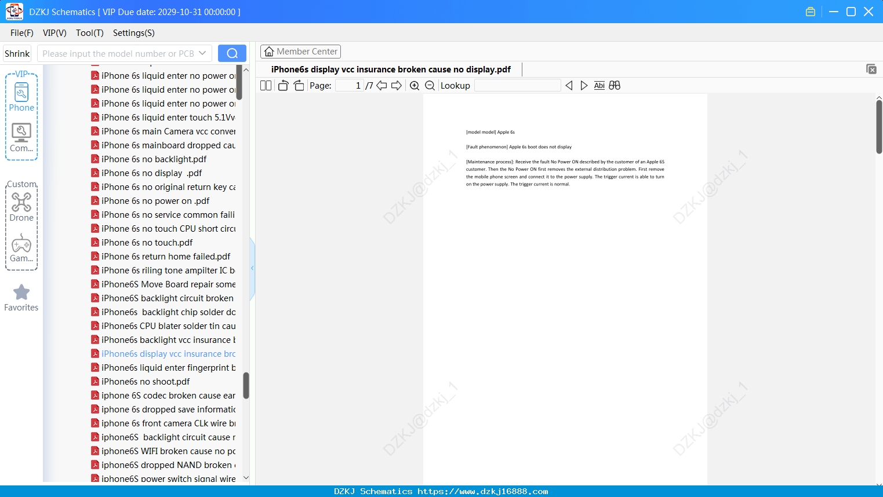Rotate the PDF page counterclockwise
Image resolution: width=883 pixels, height=497 pixels.
tap(283, 86)
